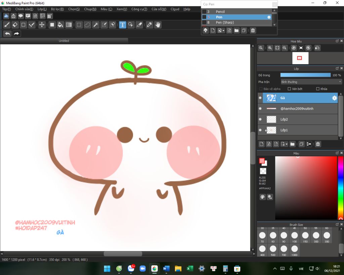Flip the canvas view in Navigator
344x275 pixels.
point(317,48)
